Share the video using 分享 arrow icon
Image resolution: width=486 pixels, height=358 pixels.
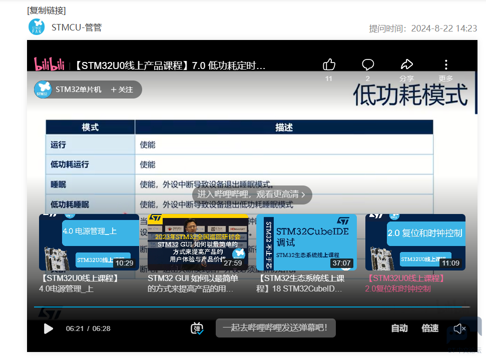407,64
